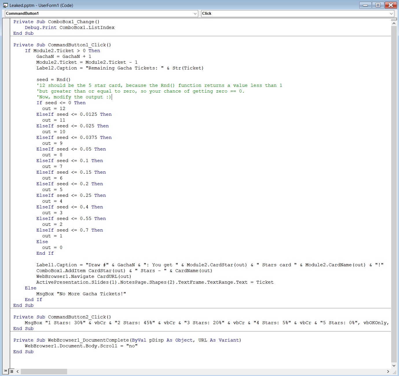399x376 pixels.
Task: Click the 'out = 6' line
Action: pyautogui.click(x=52, y=178)
